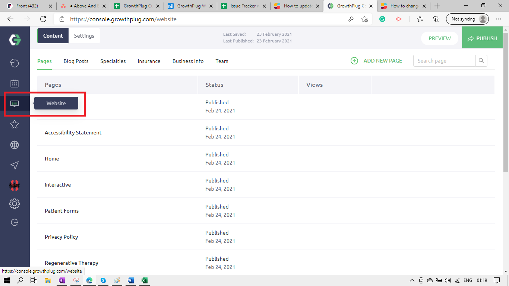Open the Accessibility Statement page row
Image resolution: width=509 pixels, height=286 pixels.
pos(266,133)
